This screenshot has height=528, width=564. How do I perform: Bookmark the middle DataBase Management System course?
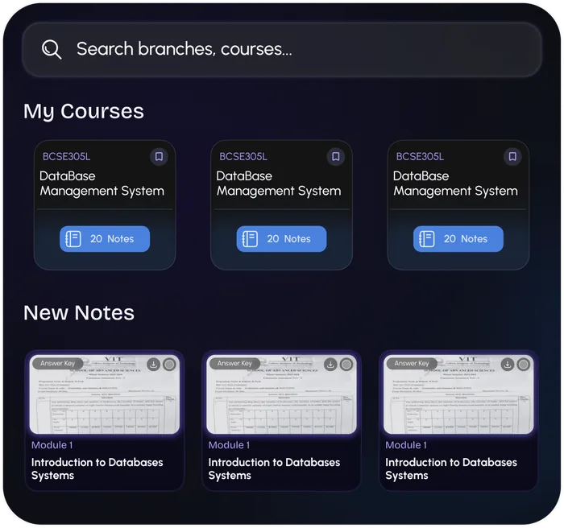336,157
